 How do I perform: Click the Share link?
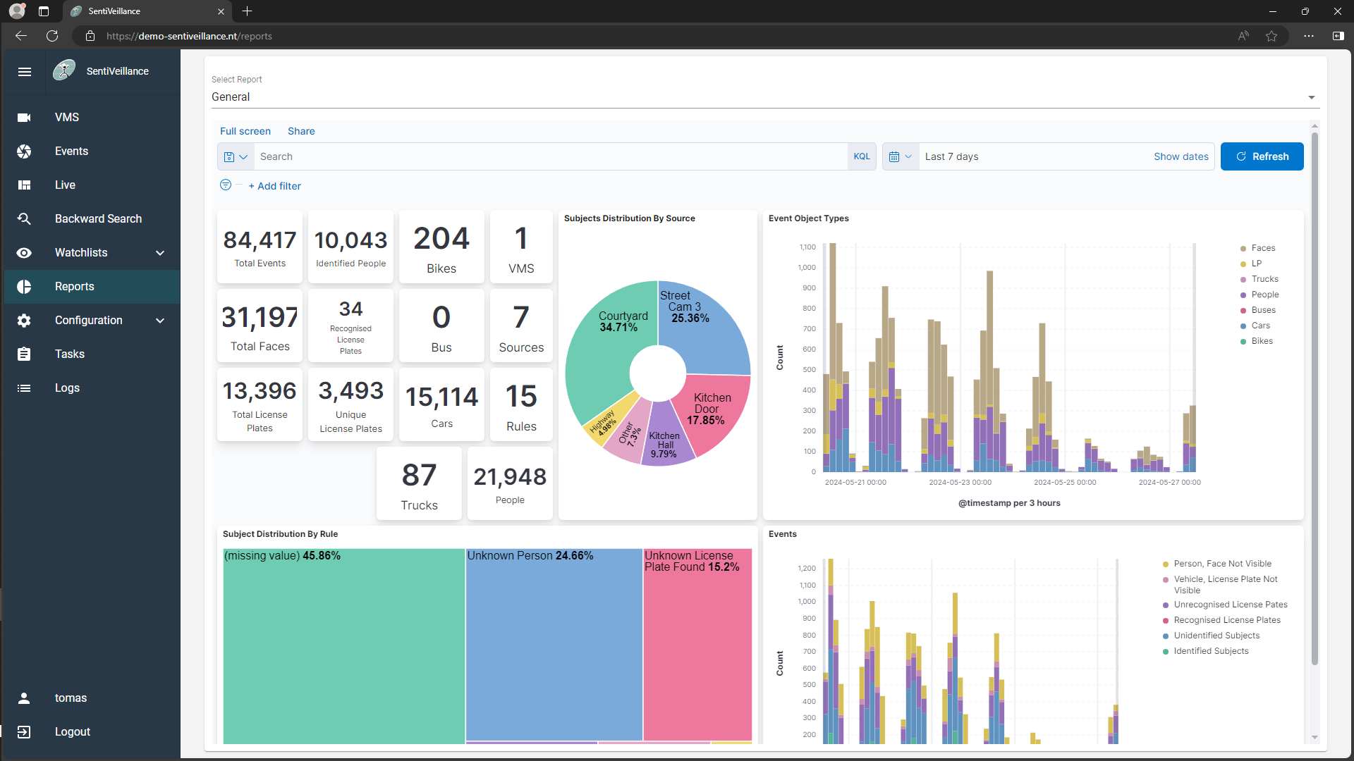301,131
